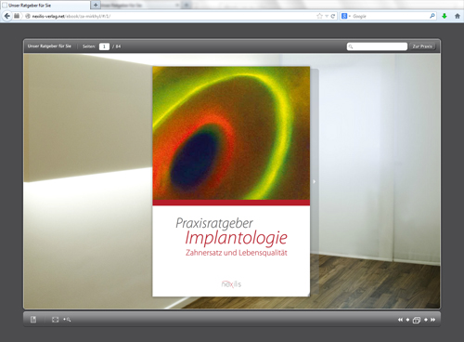Screen dimensions: 464x342
Task: Open a new browser tab
Action: 96,5
